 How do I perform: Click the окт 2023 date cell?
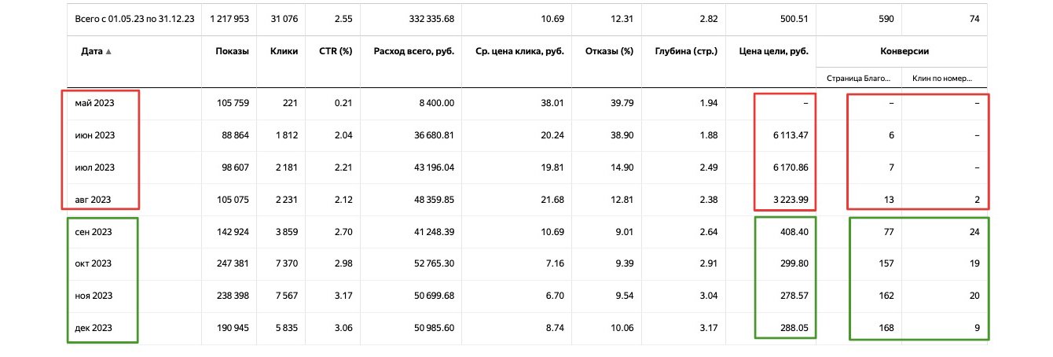[x=94, y=264]
